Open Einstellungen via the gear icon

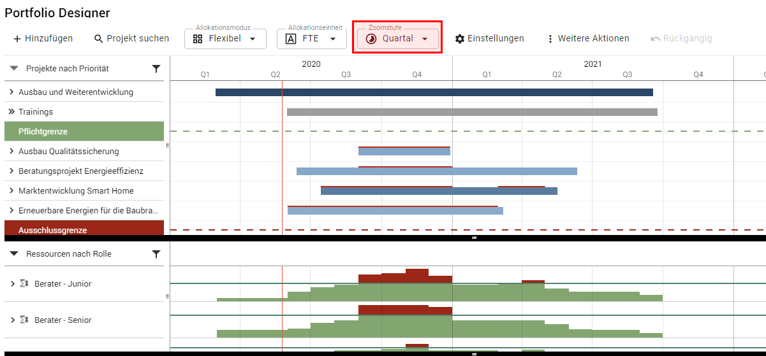[x=459, y=39]
